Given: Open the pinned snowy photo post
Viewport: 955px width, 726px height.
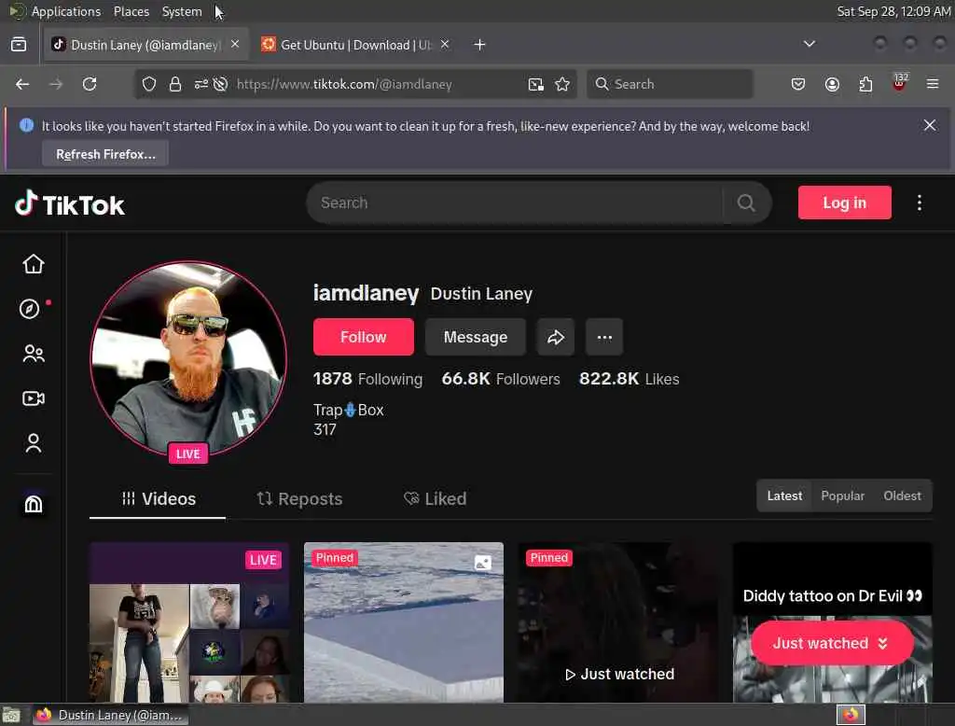Looking at the screenshot, I should click(404, 622).
